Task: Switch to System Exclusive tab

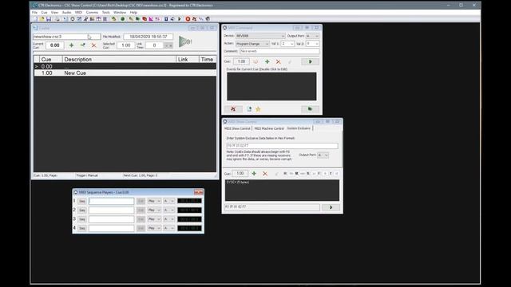Action: pyautogui.click(x=299, y=128)
